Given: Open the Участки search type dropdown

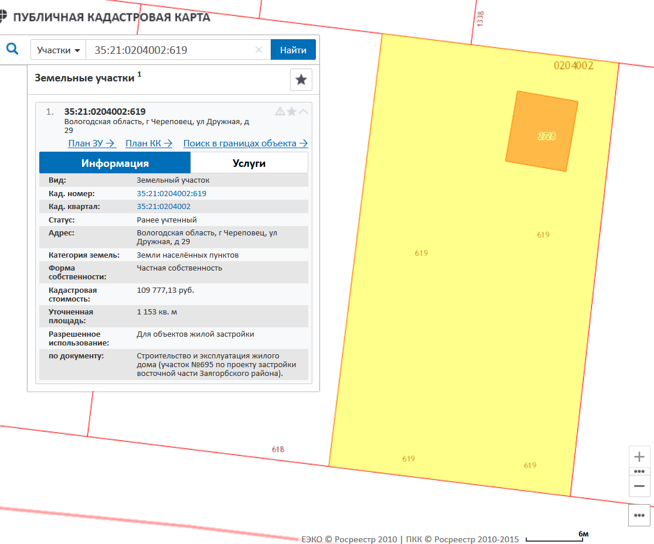Looking at the screenshot, I should click(58, 50).
